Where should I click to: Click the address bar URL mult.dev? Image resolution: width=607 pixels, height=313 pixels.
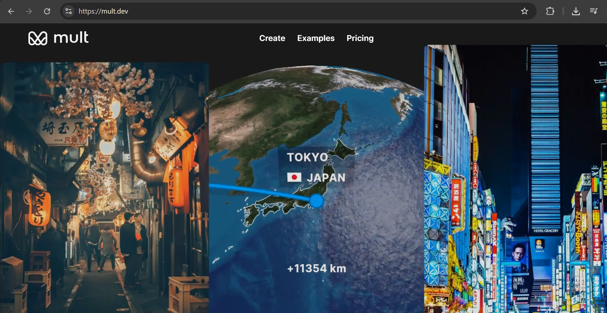(103, 11)
